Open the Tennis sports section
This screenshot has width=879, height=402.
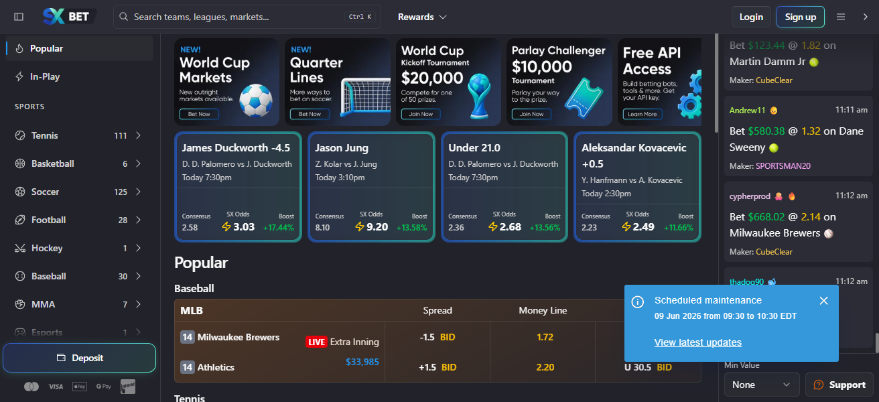79,135
